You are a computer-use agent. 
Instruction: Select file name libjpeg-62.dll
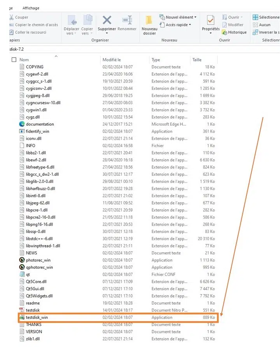coord(38,203)
